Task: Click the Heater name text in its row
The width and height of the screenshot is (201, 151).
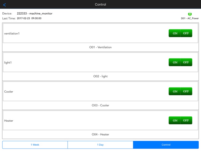Action: tap(9, 121)
